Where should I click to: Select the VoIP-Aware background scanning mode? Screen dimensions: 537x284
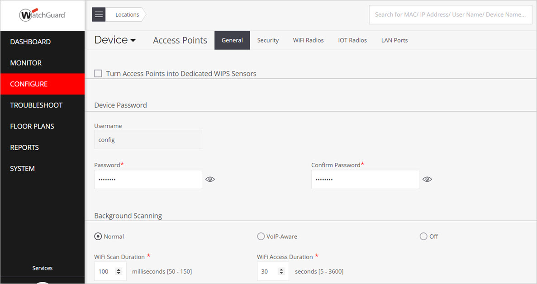pos(261,236)
